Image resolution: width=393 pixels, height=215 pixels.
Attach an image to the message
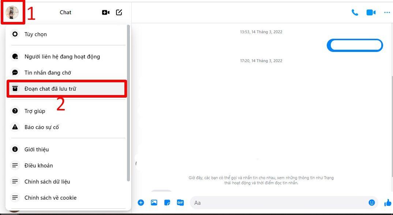[x=154, y=203]
